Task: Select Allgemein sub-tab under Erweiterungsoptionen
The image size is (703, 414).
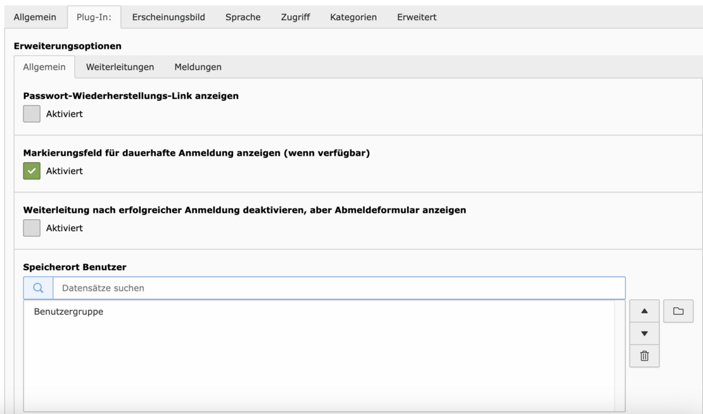Action: coord(44,66)
